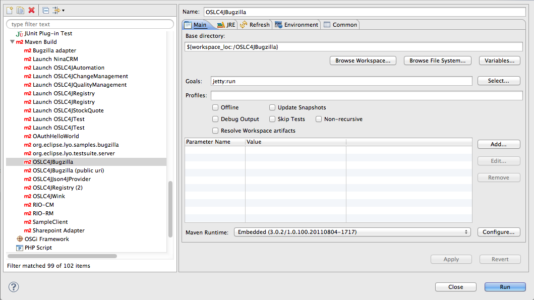534x300 pixels.
Task: Click the Base directory text field
Action: tap(353, 47)
